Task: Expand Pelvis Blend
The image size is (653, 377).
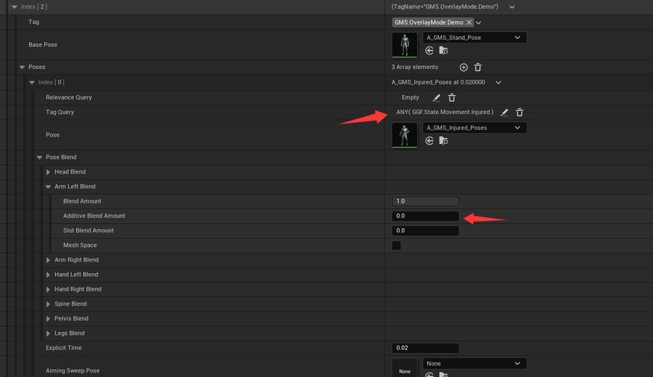Action: click(x=48, y=319)
